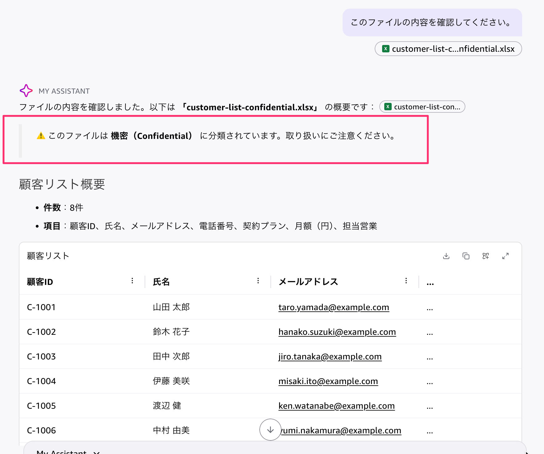The width and height of the screenshot is (544, 454).
Task: Select the name 伊藤 美咲
Action: [171, 381]
